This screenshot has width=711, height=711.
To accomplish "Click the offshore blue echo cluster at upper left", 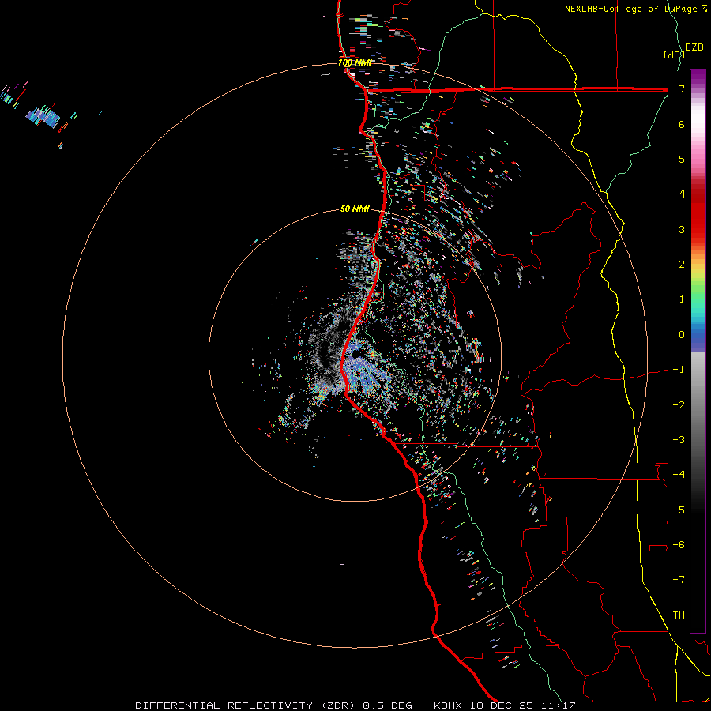I will pos(43,117).
